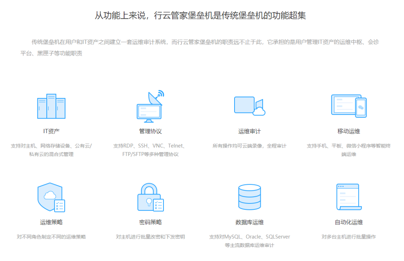Screen dimensions: 404x261
Task: Click the main heading 从功能上来说 text
Action: tap(200, 15)
